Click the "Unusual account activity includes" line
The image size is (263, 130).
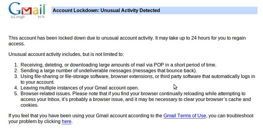(66, 54)
